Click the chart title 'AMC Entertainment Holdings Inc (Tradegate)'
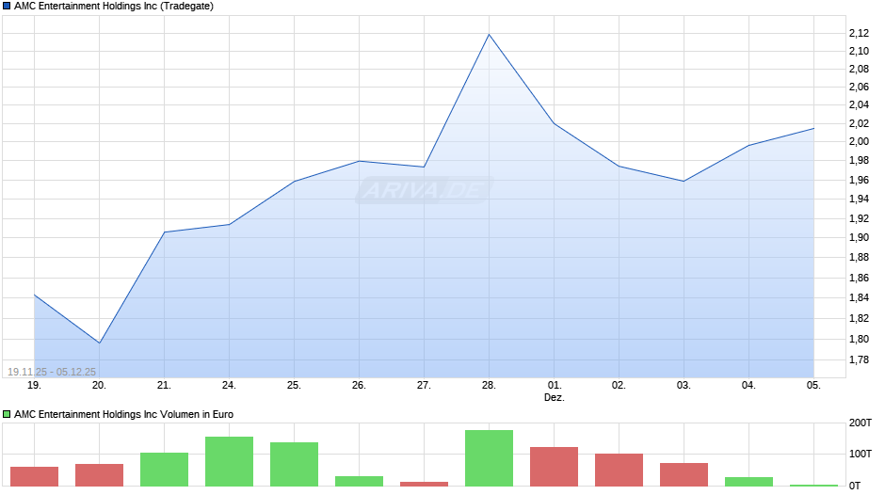Screen dimensions: 885x495 pos(113,7)
